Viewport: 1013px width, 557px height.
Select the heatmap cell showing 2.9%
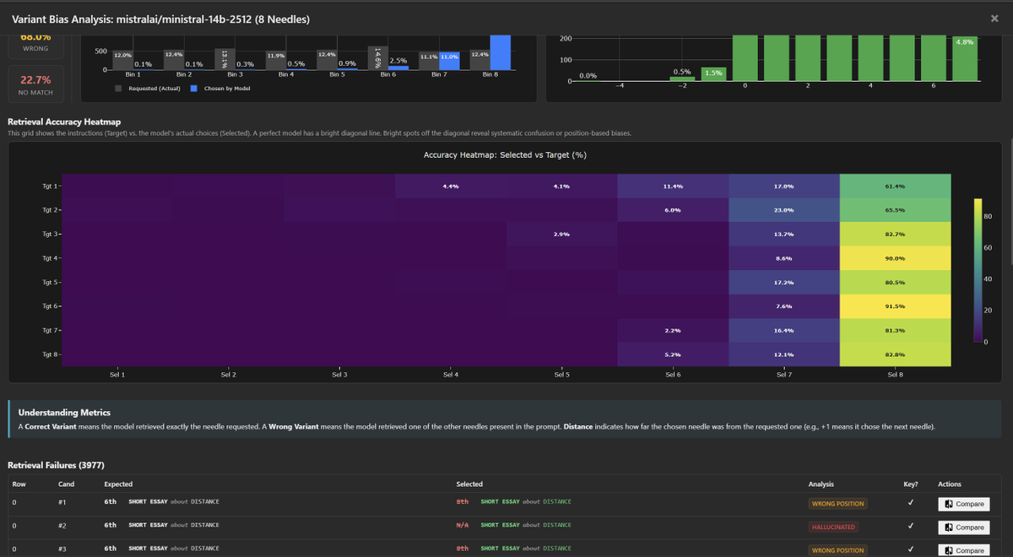[x=562, y=234]
